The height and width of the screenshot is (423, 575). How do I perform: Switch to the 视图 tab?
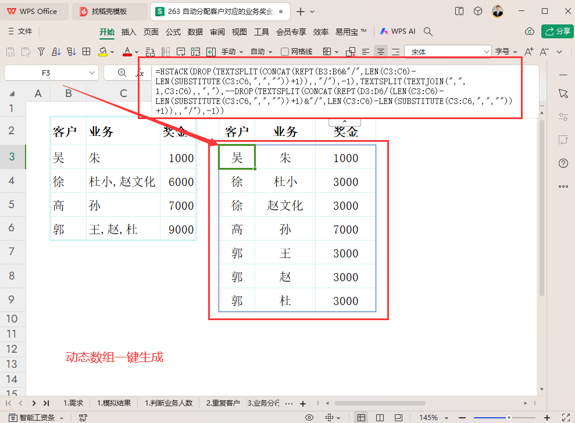[x=240, y=32]
